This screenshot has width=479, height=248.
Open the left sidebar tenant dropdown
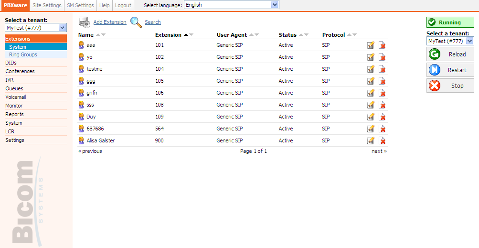(35, 28)
